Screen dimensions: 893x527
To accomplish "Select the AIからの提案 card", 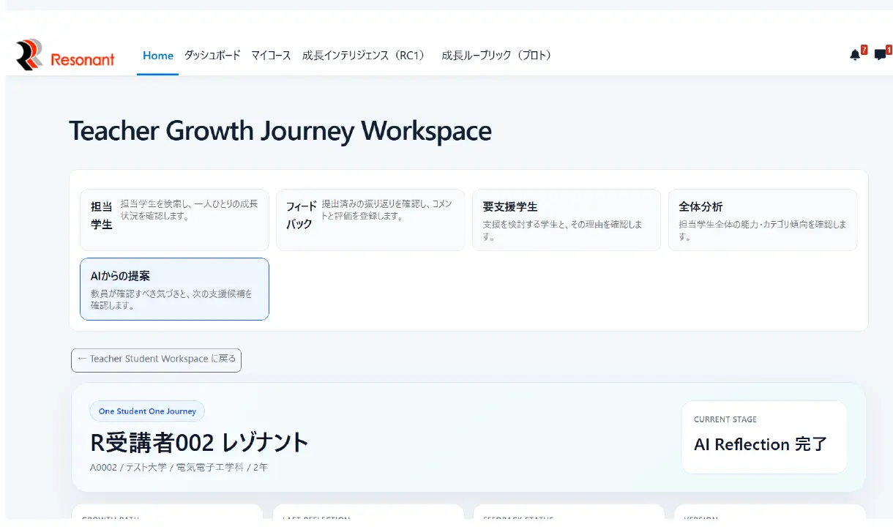I will point(174,289).
